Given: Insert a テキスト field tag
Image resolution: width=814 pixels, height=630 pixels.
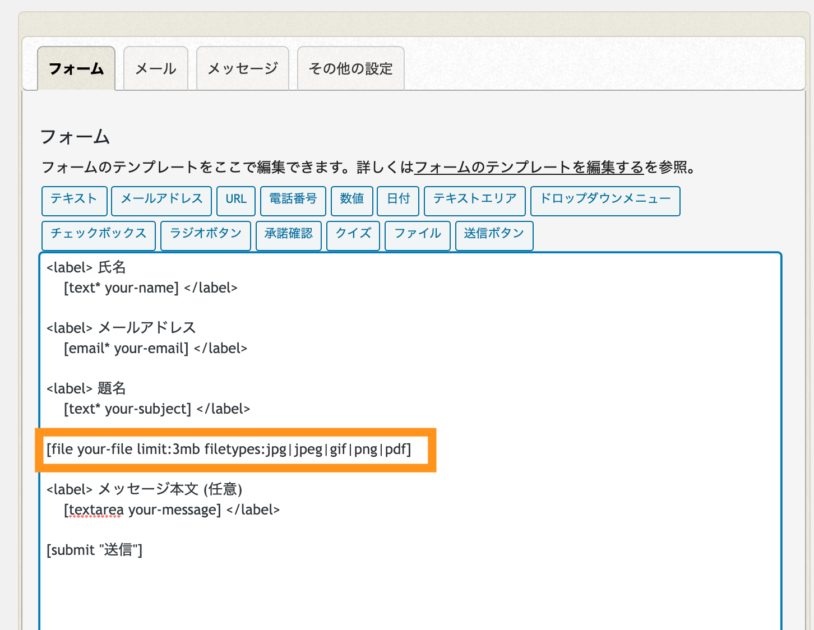Looking at the screenshot, I should [75, 201].
